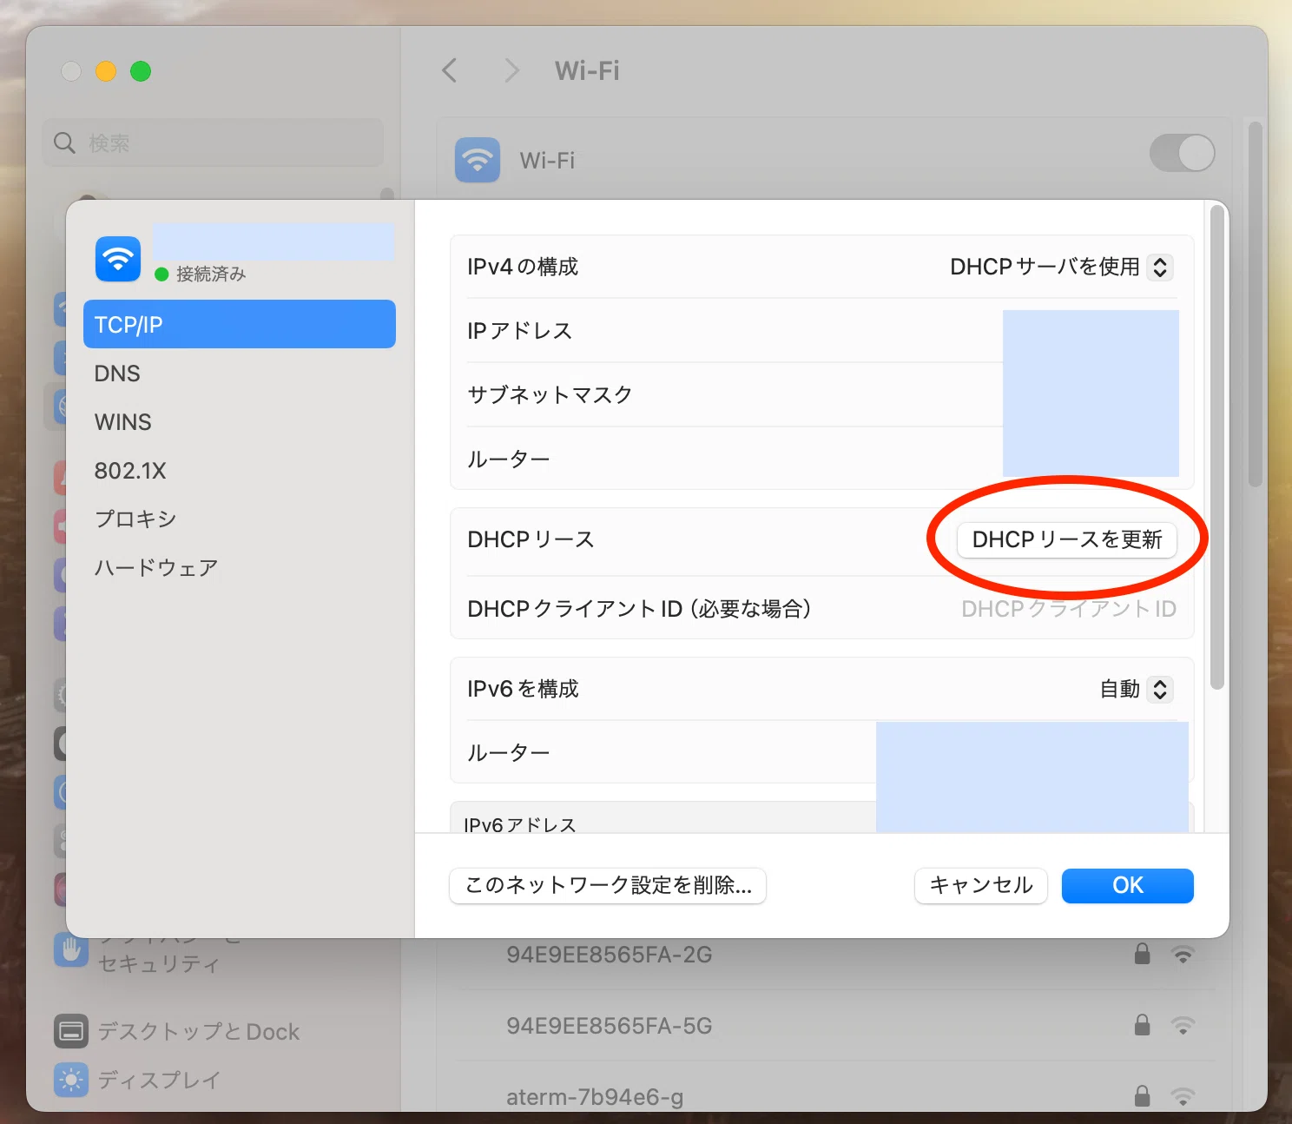Go forward with the right chevron
The image size is (1292, 1124).
(x=511, y=70)
